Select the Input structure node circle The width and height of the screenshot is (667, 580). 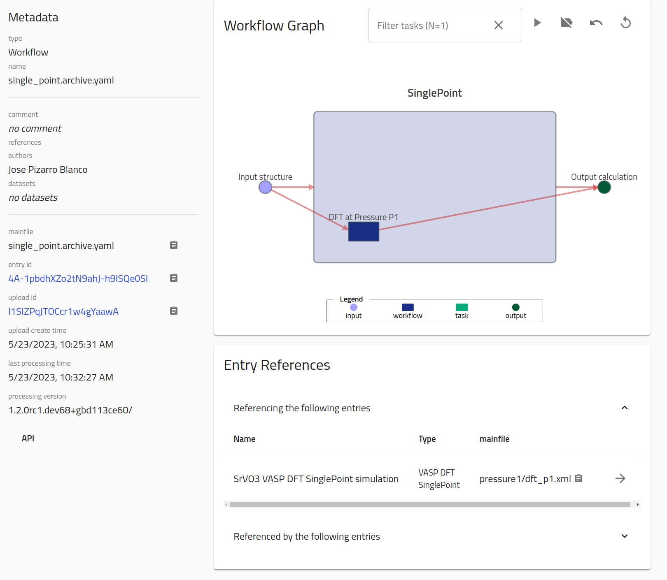(x=265, y=187)
